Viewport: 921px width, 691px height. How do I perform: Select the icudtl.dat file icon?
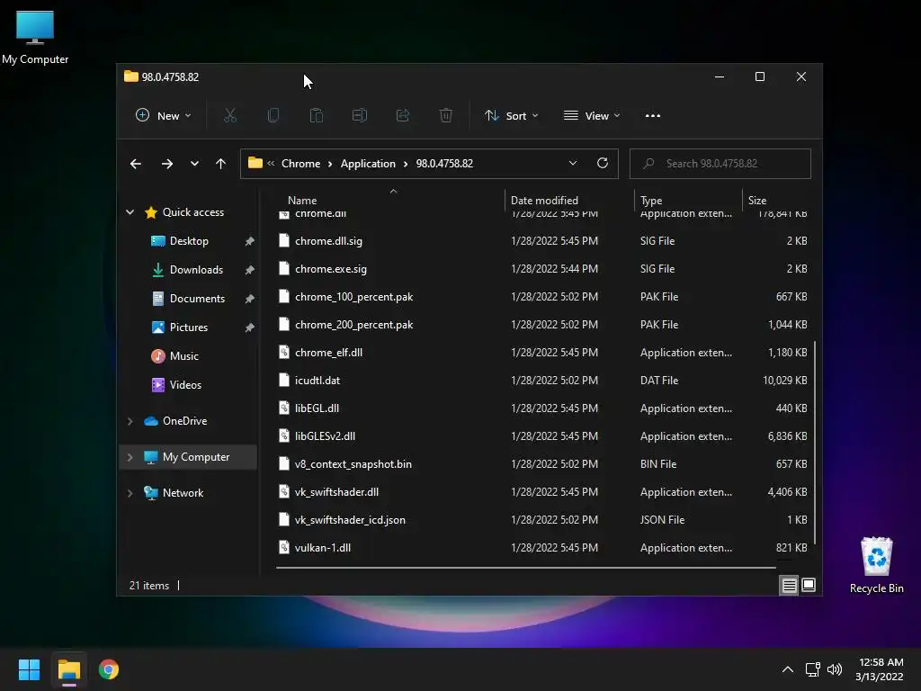pyautogui.click(x=284, y=381)
